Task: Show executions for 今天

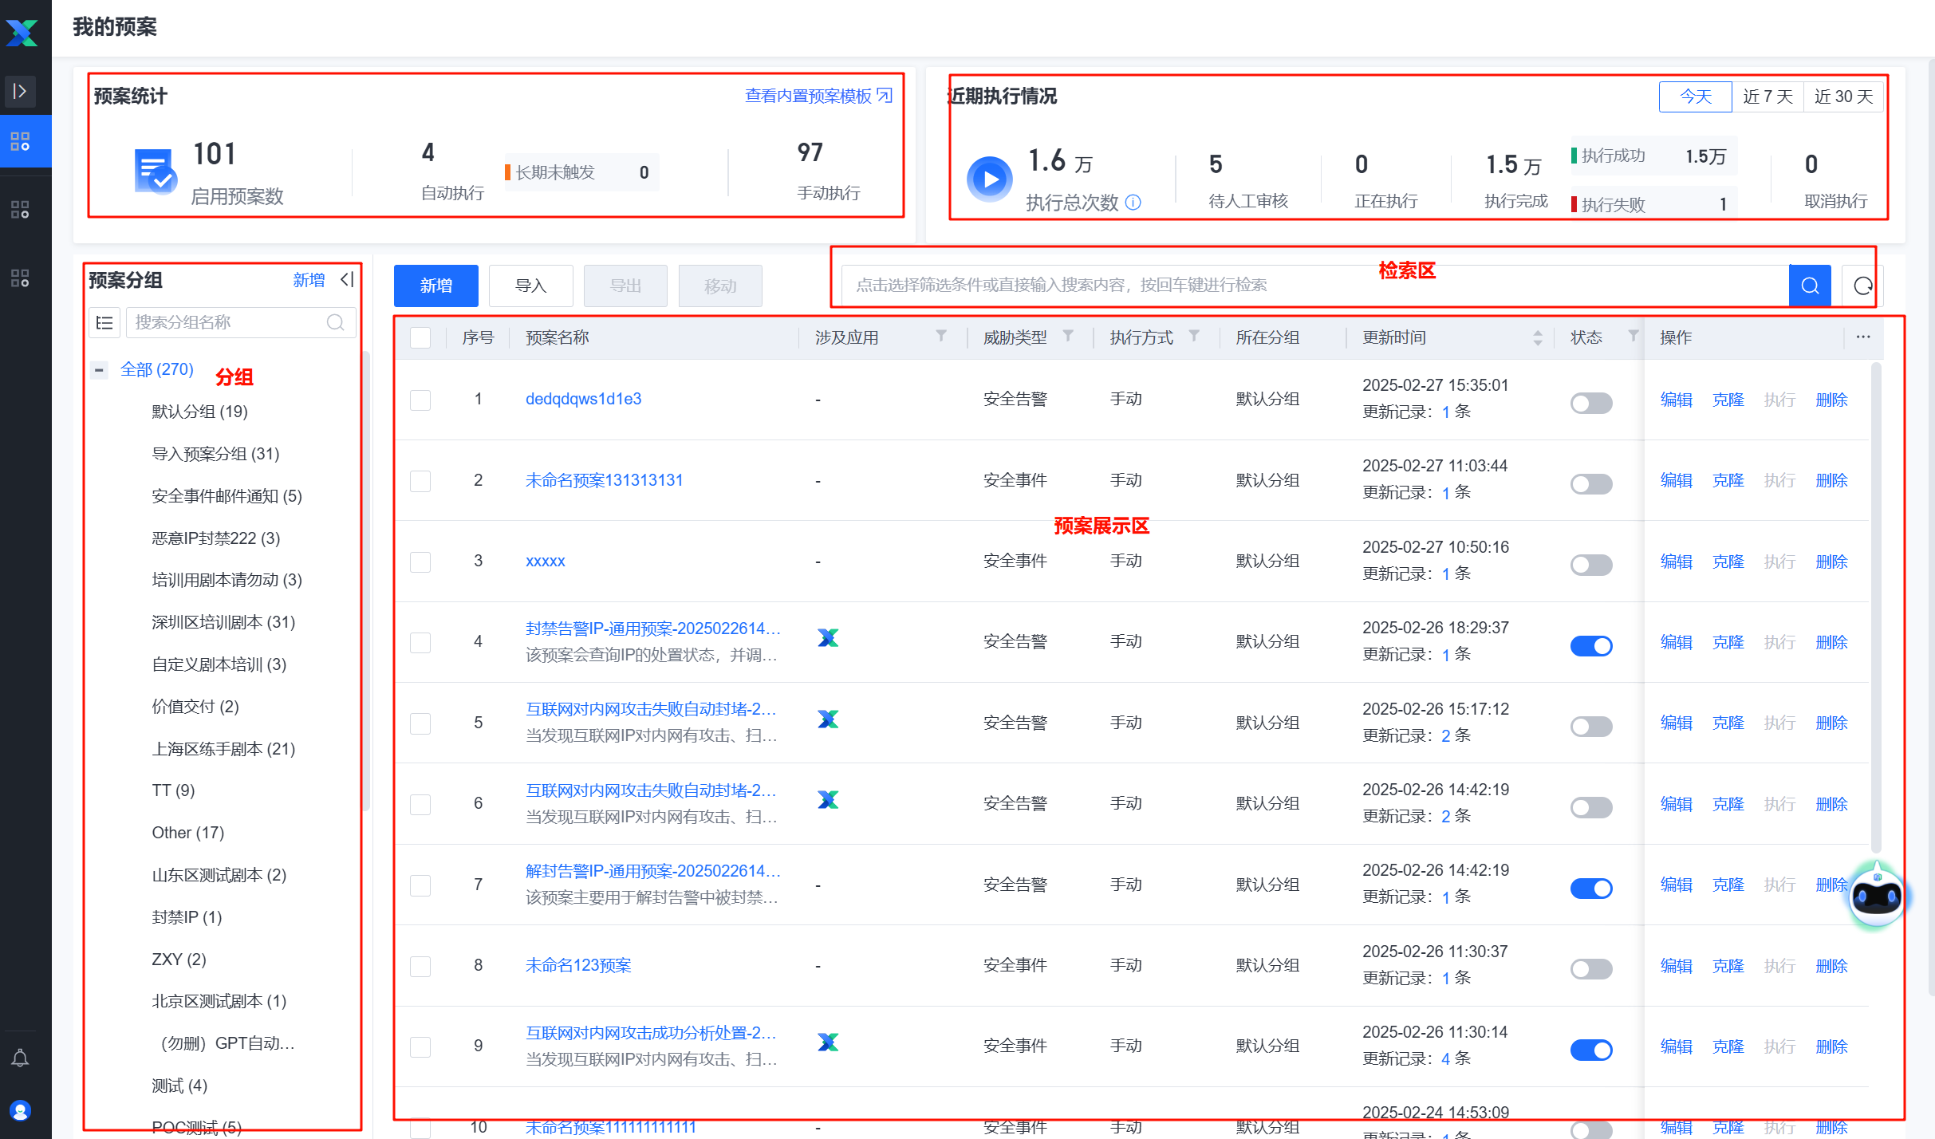Action: pos(1696,97)
